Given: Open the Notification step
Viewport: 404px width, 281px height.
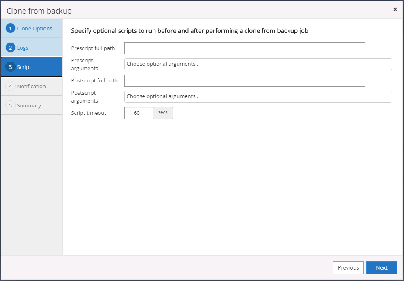Looking at the screenshot, I should 31,86.
